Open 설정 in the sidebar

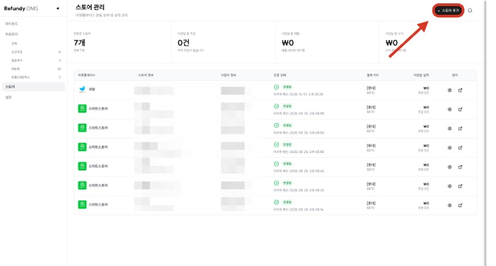click(9, 97)
